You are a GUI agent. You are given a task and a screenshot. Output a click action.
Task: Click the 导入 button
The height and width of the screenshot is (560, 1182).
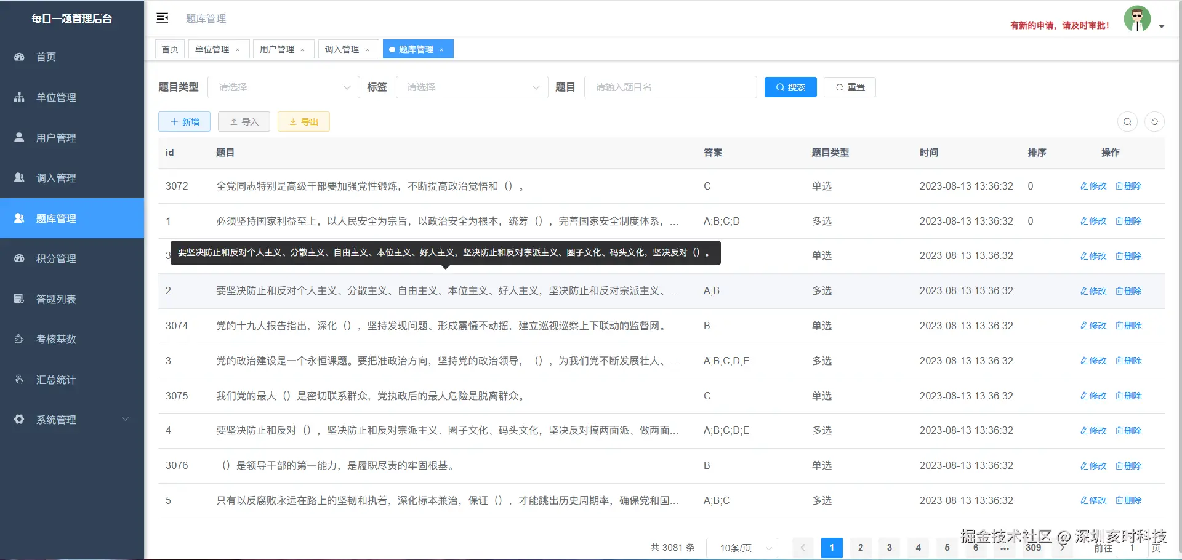pos(244,122)
